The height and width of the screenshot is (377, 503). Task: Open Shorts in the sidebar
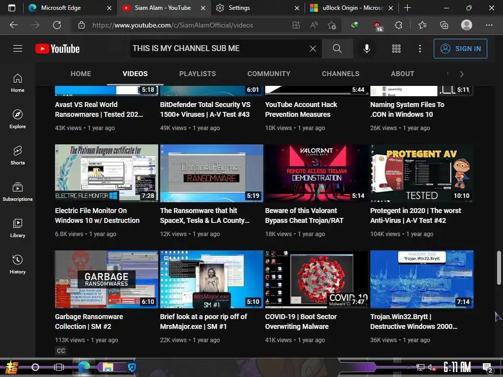click(x=18, y=155)
